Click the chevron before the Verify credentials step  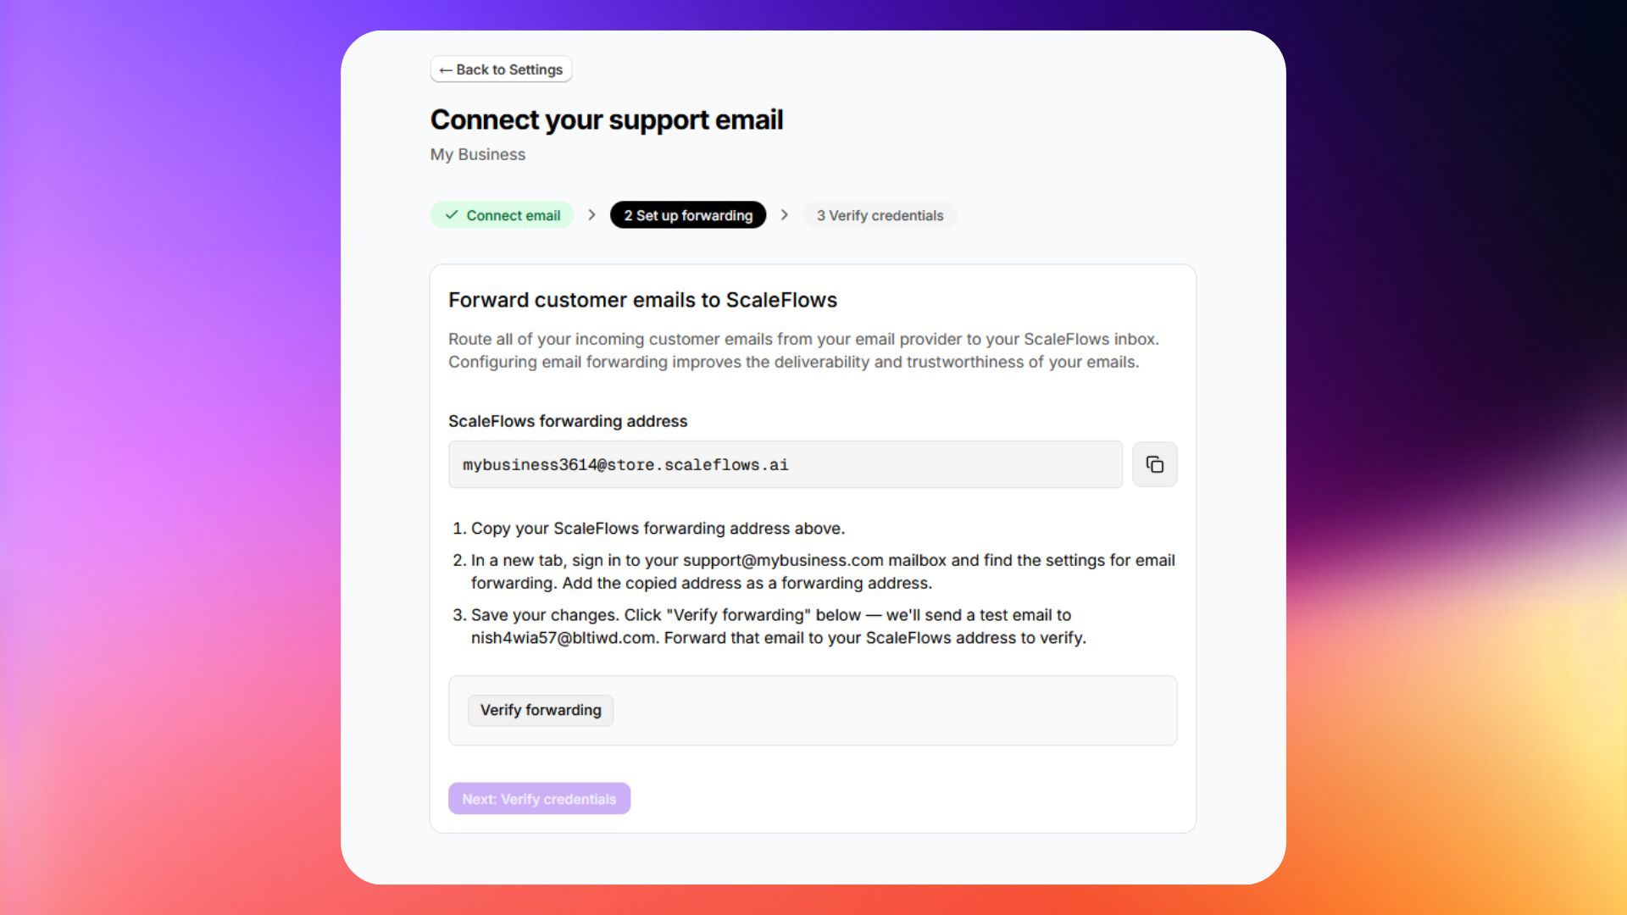785,215
